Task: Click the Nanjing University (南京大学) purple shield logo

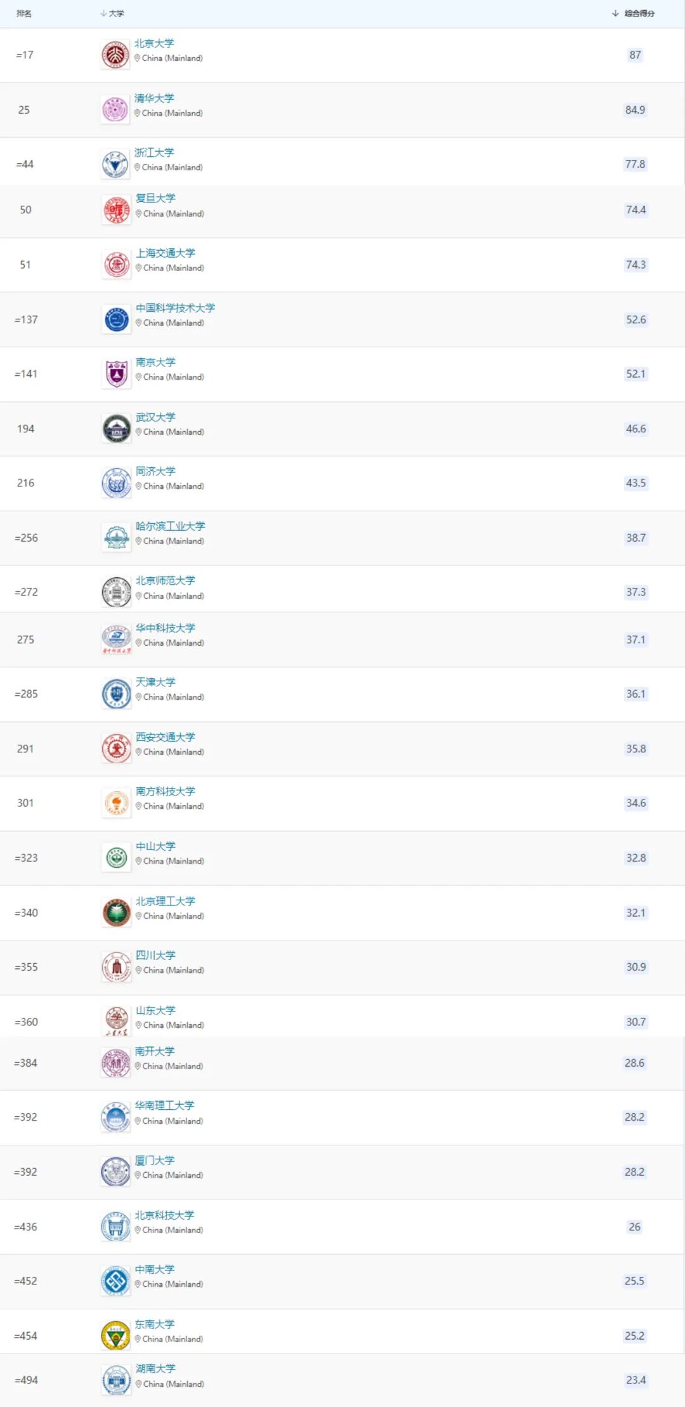Action: coord(116,374)
